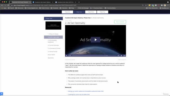Open Setting up custom audiences video link
Image resolution: width=170 pixels, height=96 pixels.
86,91
